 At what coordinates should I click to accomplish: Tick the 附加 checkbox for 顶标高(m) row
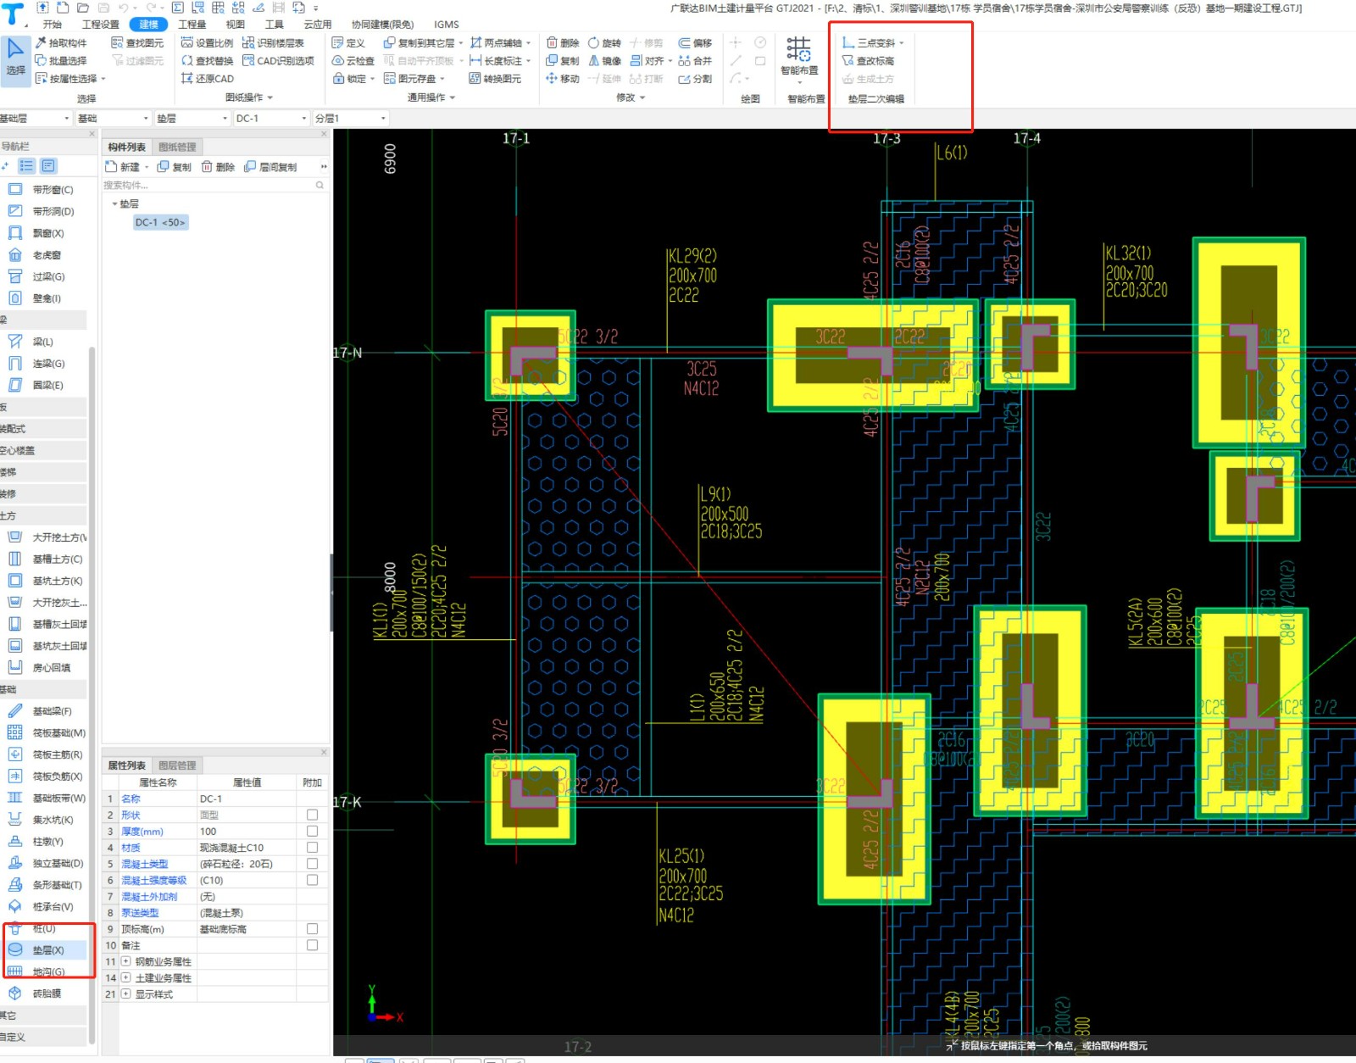[312, 929]
